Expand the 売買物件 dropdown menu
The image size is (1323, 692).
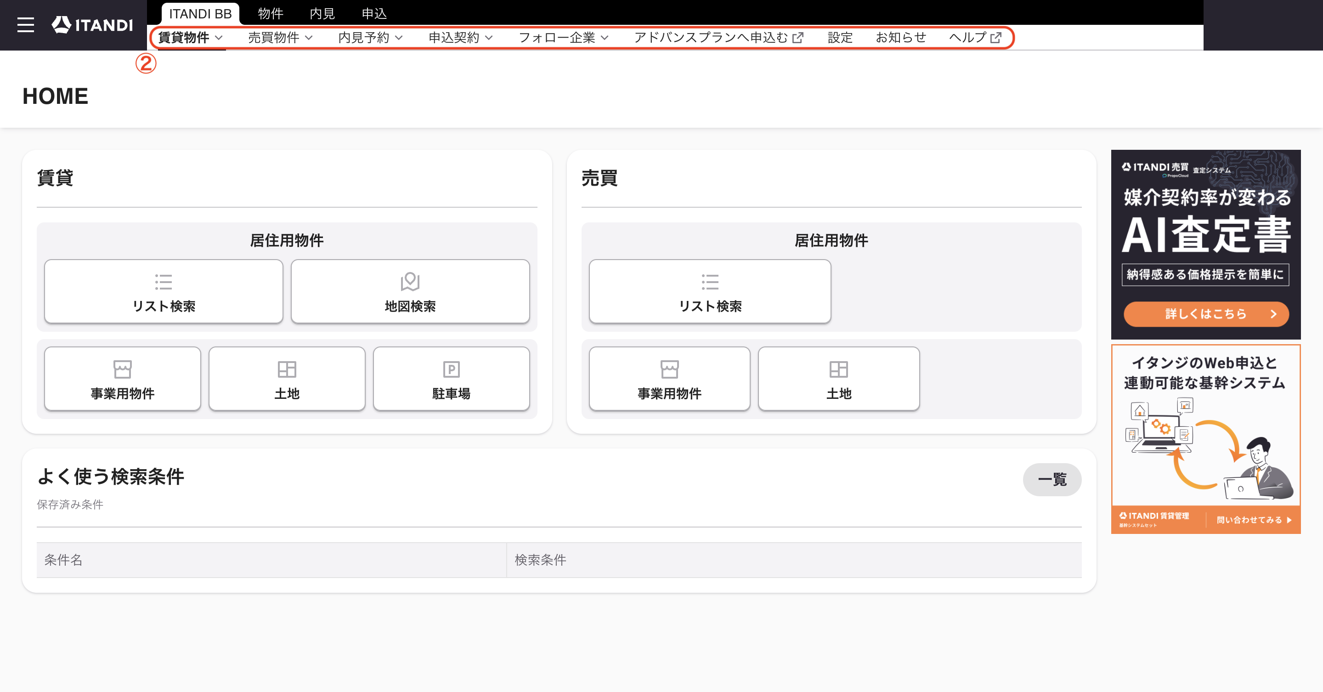tap(280, 38)
